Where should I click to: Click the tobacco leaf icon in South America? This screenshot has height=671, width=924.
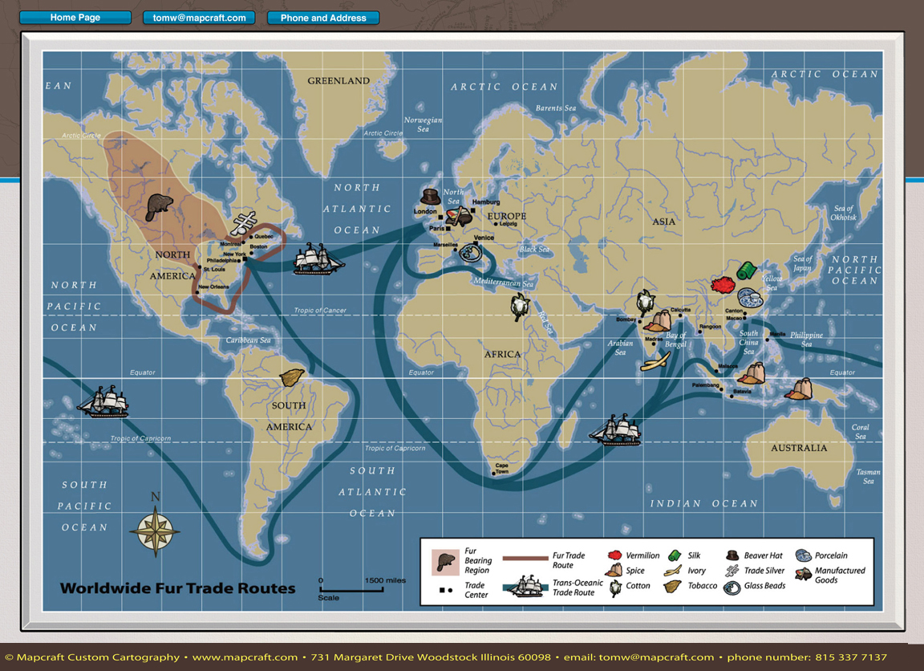(x=292, y=377)
